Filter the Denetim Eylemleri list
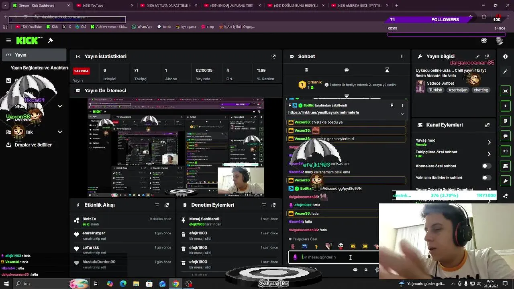 coord(264,205)
